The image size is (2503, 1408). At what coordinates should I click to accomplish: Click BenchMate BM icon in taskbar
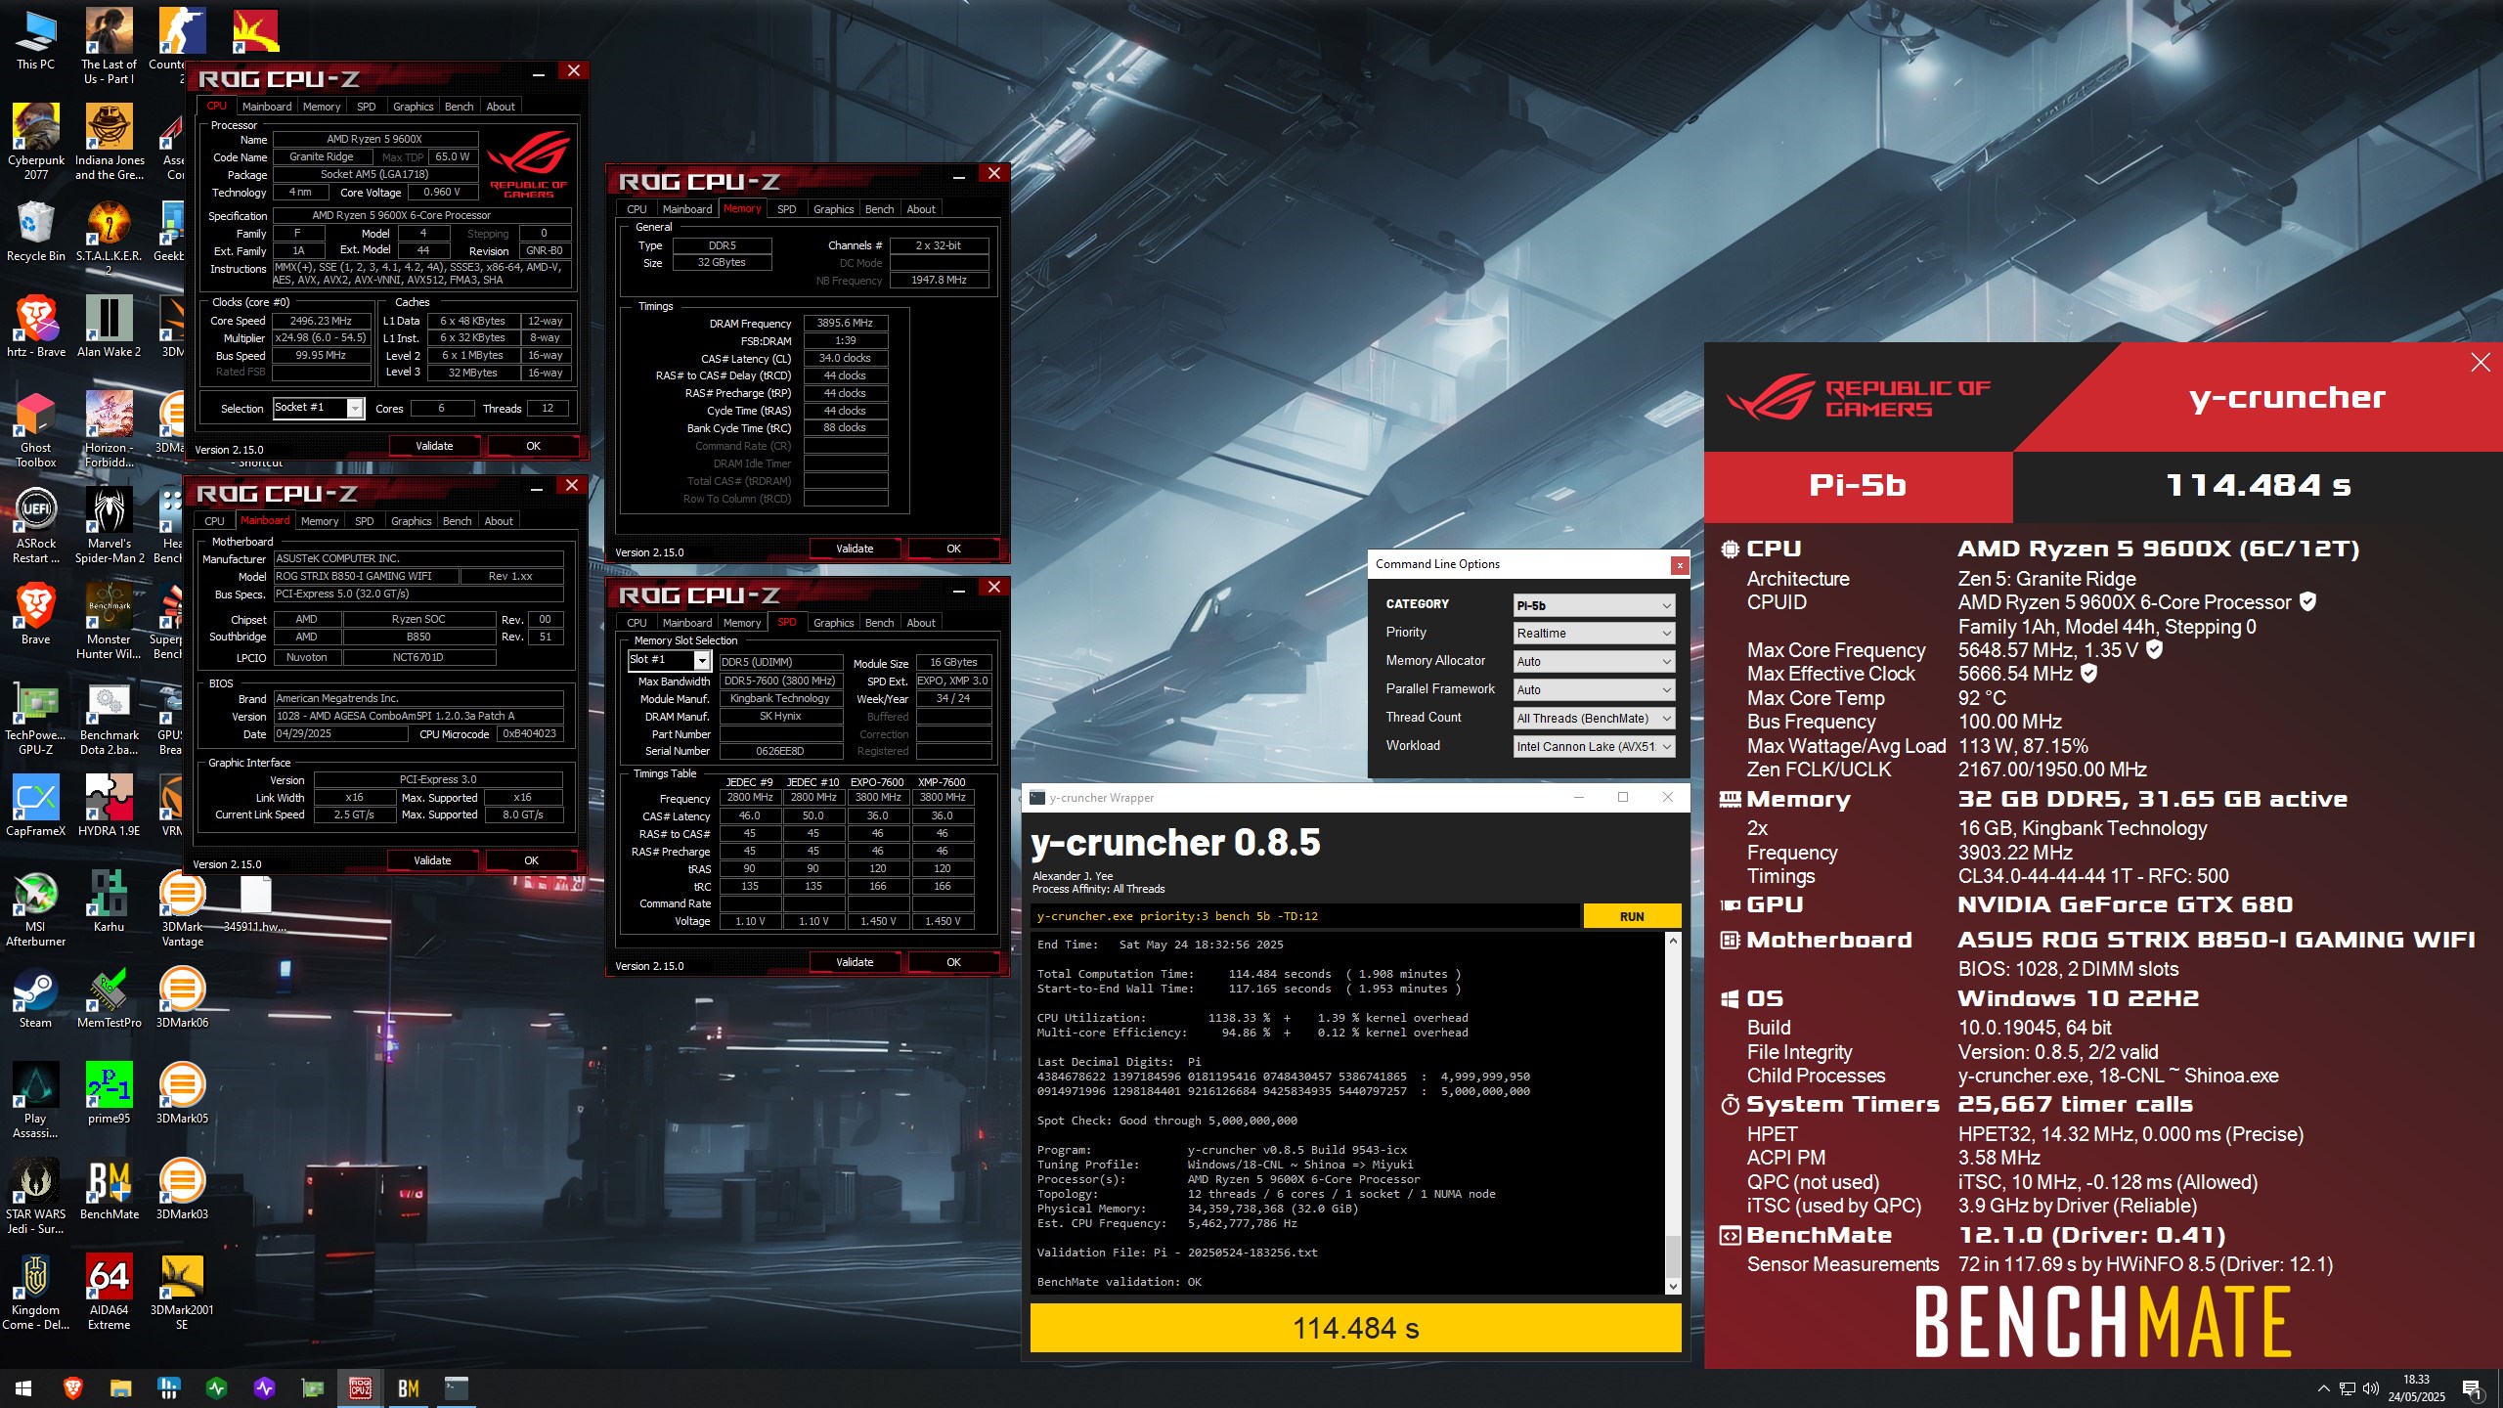[x=409, y=1387]
